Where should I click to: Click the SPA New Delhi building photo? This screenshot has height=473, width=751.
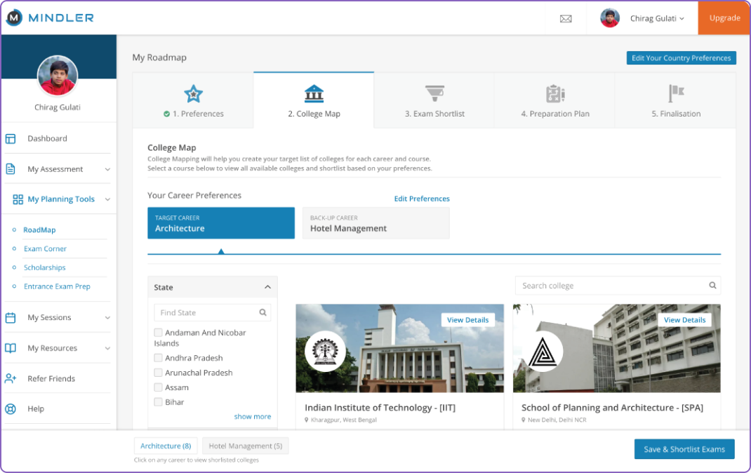617,348
